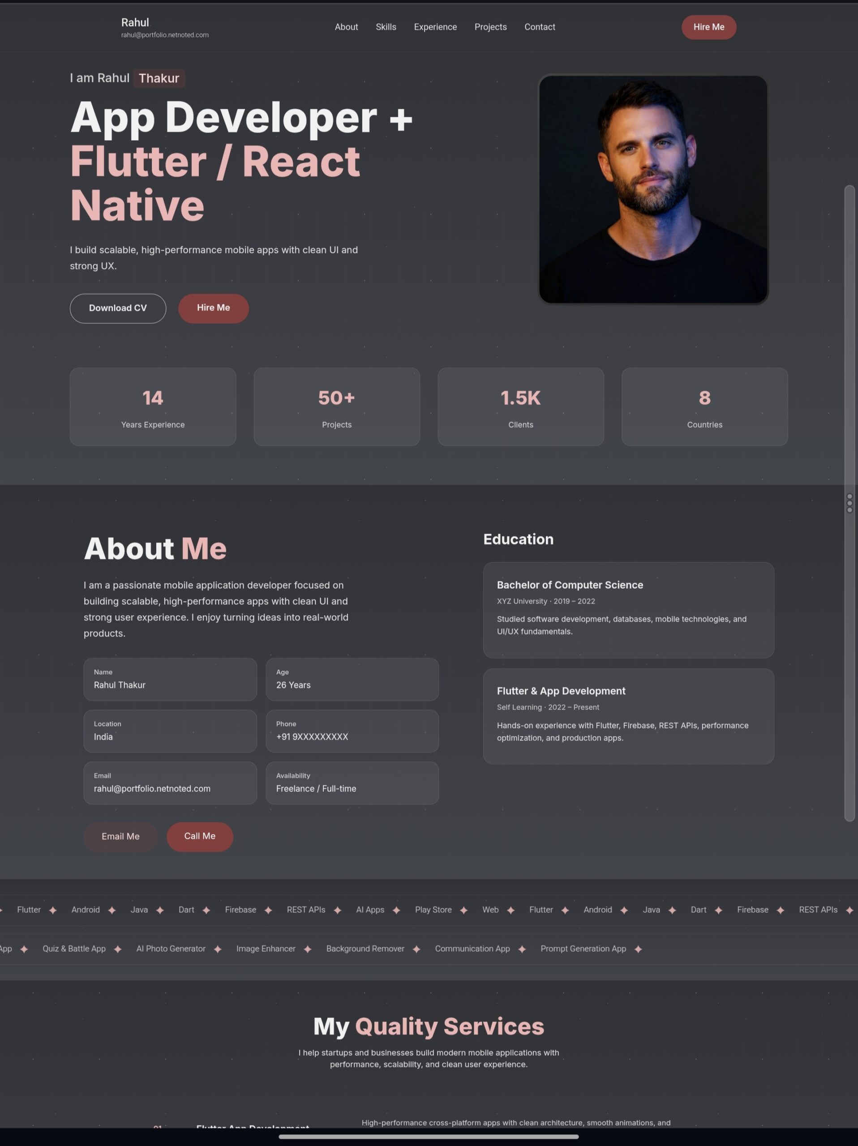Click the star icon after AI Photo Generator
The width and height of the screenshot is (858, 1146).
[x=218, y=949]
